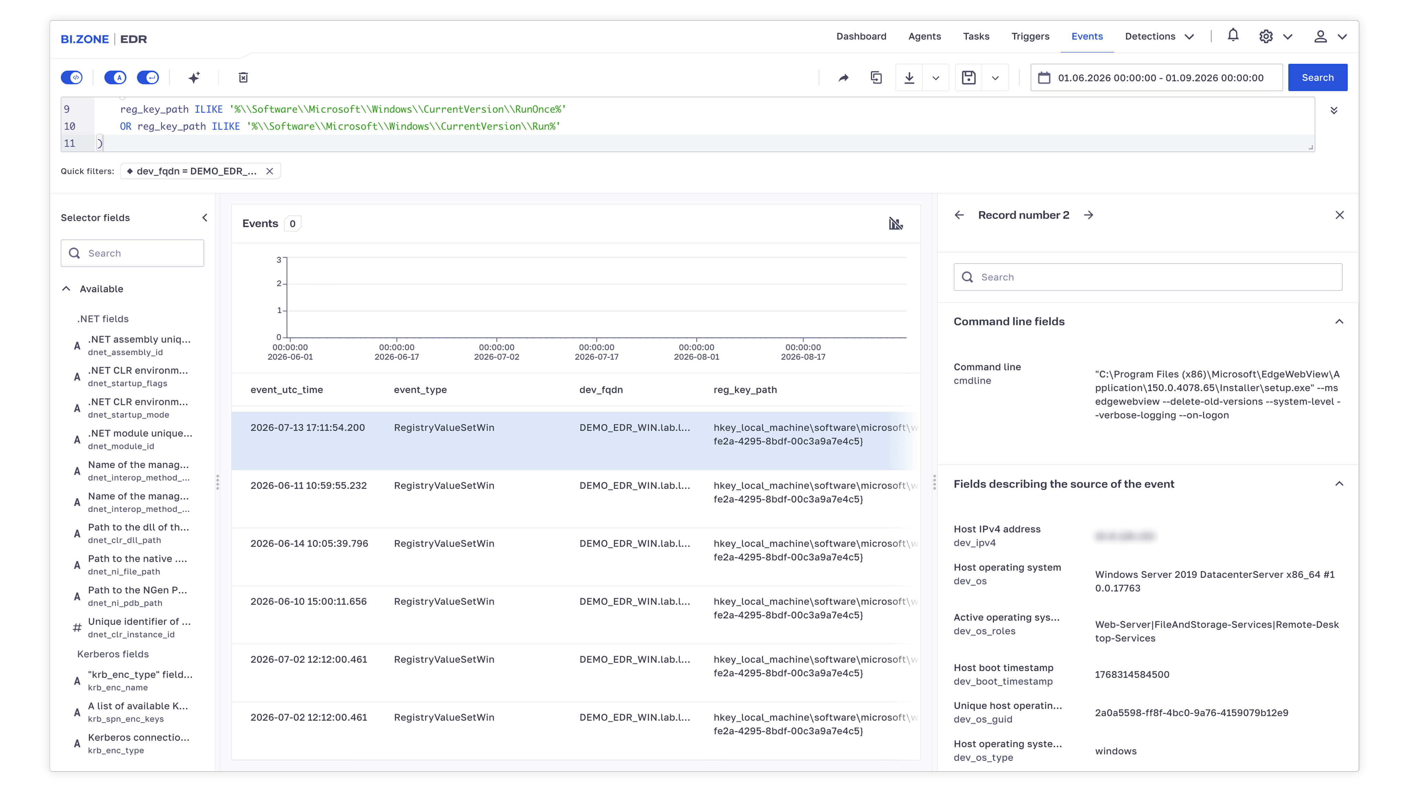Open the Agents tab

(924, 36)
